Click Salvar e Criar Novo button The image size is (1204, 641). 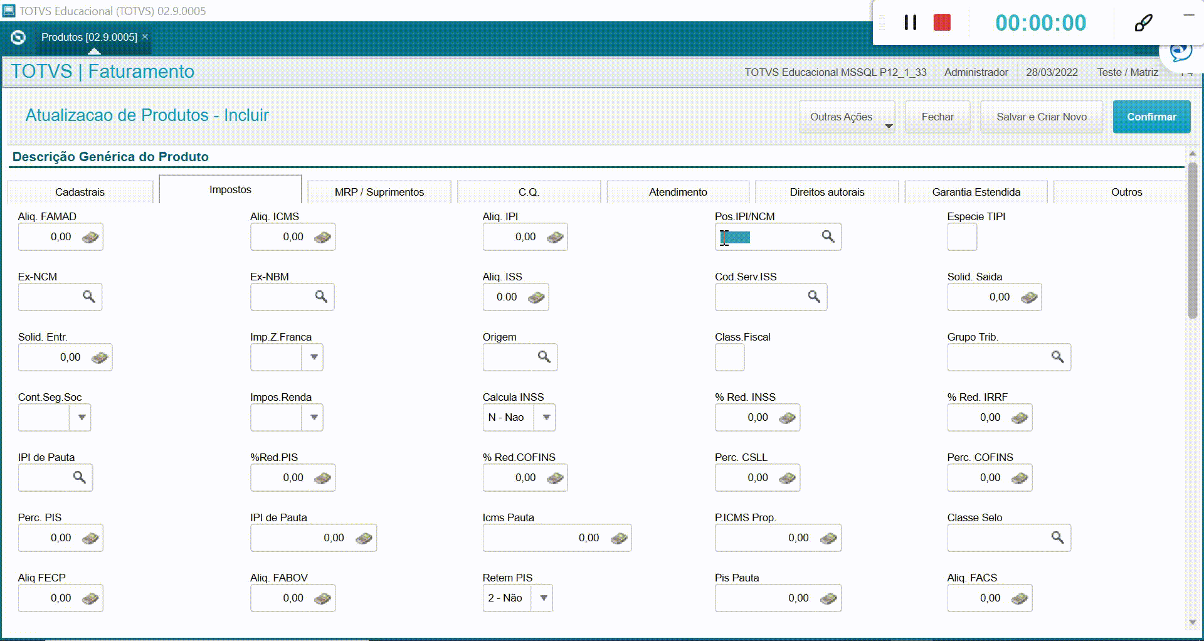tap(1042, 117)
